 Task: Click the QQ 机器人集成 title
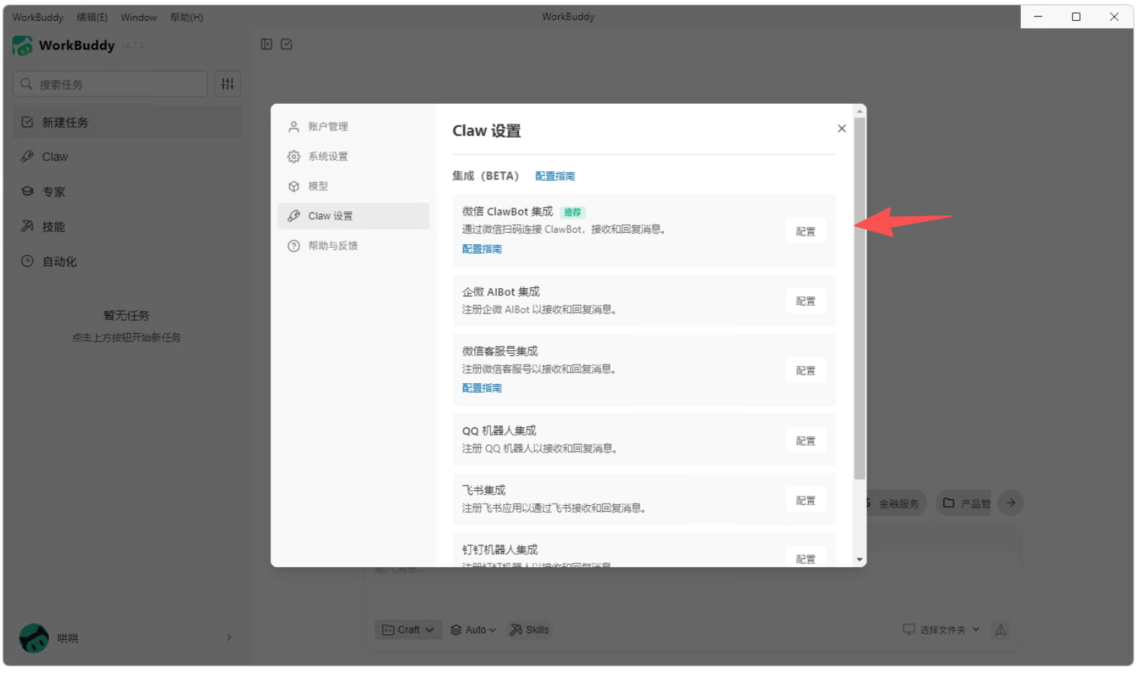(x=499, y=431)
